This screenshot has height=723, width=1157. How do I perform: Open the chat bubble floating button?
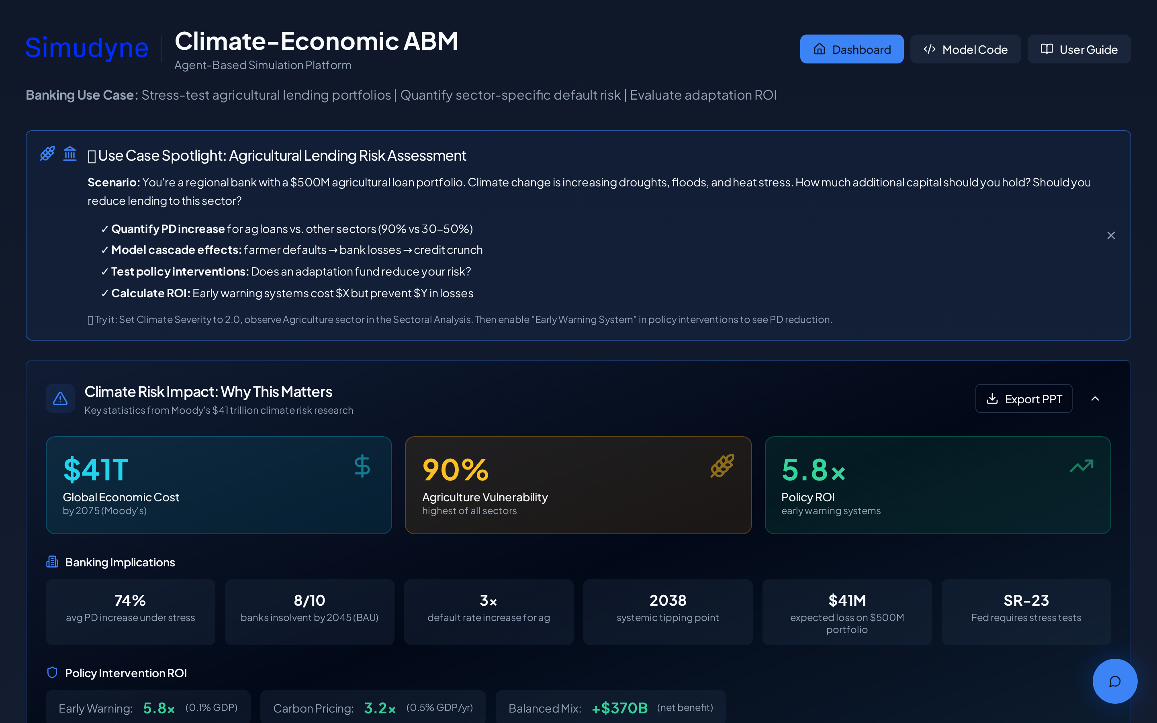[x=1115, y=681]
